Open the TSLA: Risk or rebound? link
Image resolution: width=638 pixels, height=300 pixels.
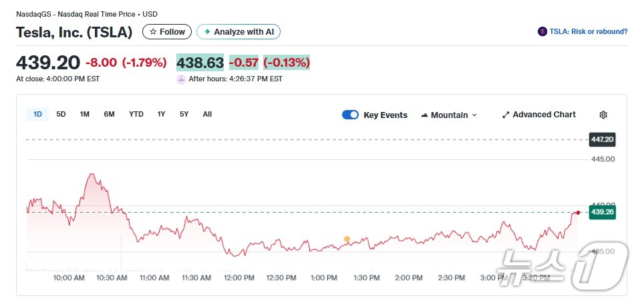(588, 31)
